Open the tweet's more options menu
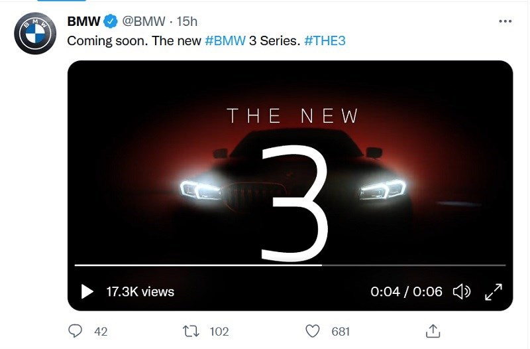The image size is (530, 349). click(x=505, y=21)
